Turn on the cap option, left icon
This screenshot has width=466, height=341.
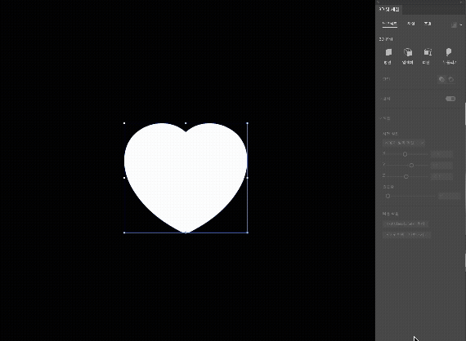point(441,79)
